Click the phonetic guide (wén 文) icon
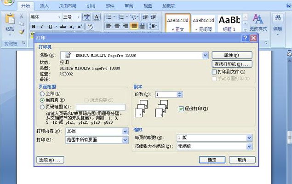 (x=86, y=17)
